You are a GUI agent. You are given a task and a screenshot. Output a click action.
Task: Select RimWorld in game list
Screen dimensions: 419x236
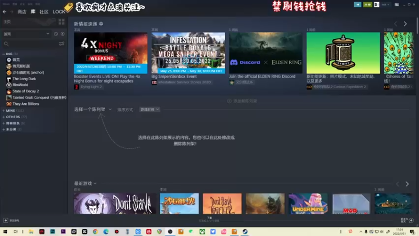click(20, 85)
